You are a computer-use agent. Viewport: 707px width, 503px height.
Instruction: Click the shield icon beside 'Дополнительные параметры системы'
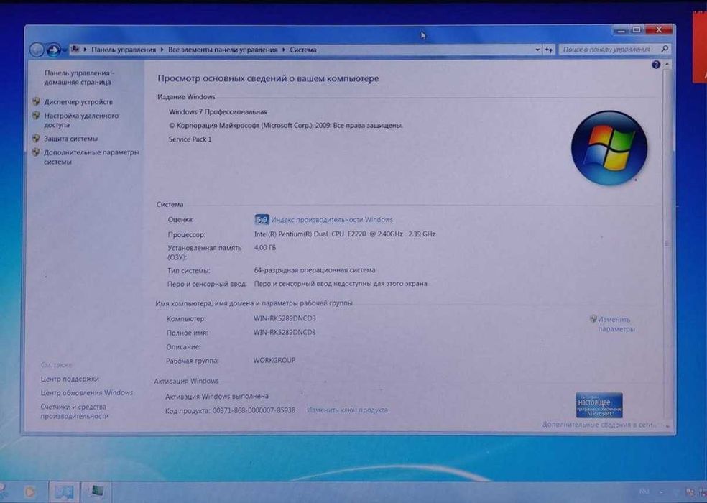36,152
